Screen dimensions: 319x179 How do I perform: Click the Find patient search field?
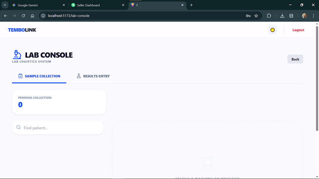58,128
